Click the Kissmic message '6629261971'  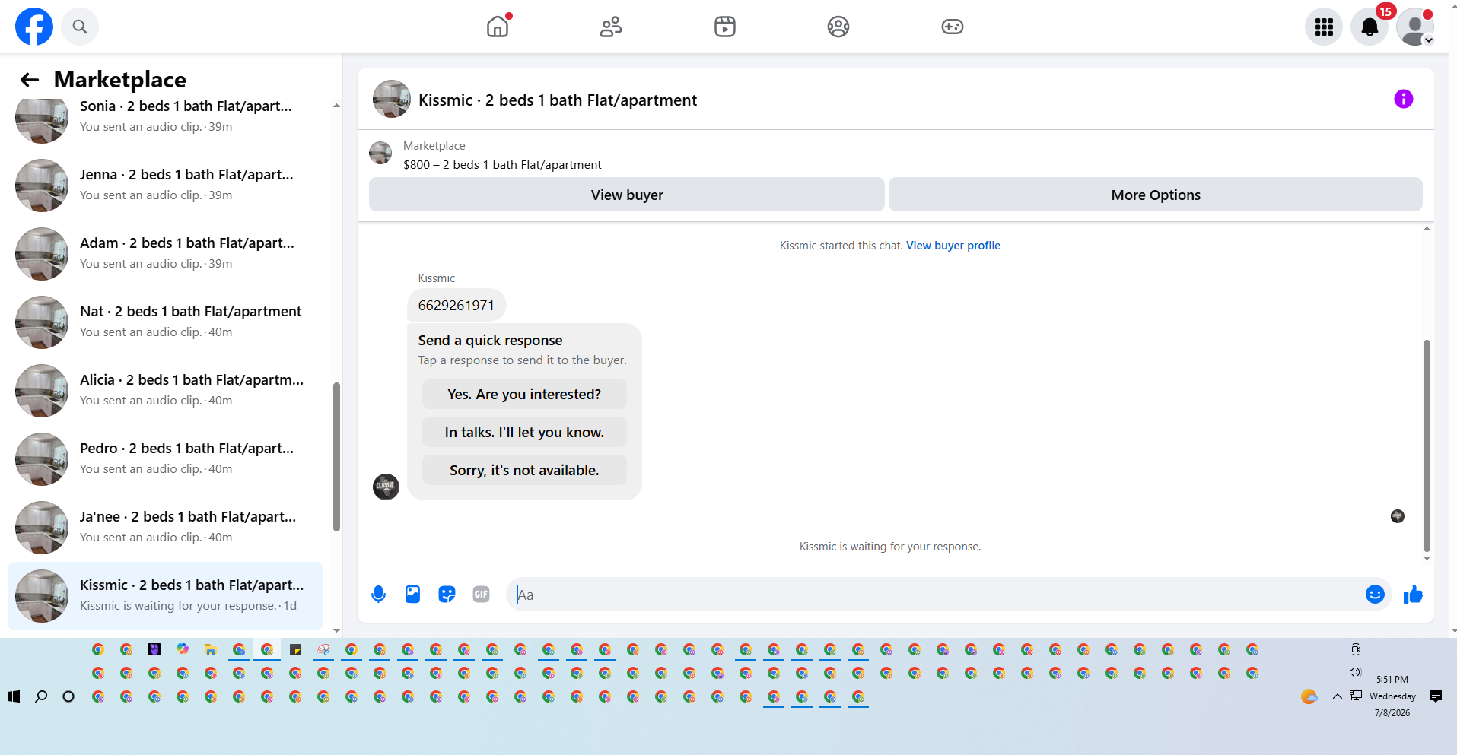pyautogui.click(x=457, y=305)
